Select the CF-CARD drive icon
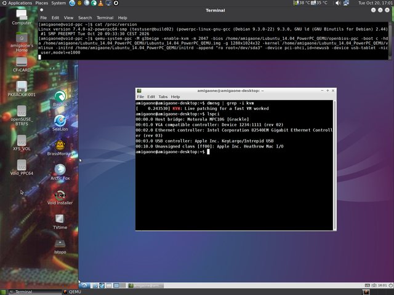394x295 pixels. pyautogui.click(x=22, y=65)
